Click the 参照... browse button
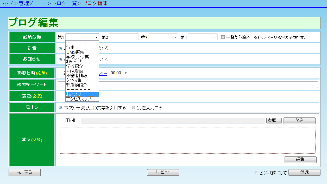Viewport: 327px width, 184px height. click(274, 121)
